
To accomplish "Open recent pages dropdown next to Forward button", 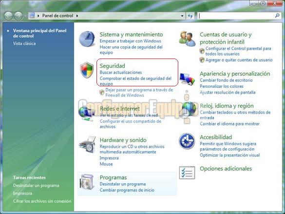I will pos(25,16).
